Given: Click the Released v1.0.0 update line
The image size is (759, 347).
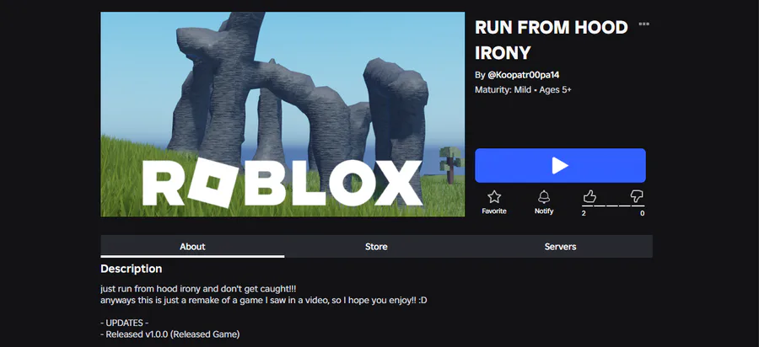Looking at the screenshot, I should [170, 334].
